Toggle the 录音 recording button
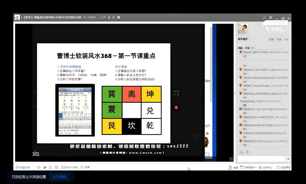 coord(85,167)
